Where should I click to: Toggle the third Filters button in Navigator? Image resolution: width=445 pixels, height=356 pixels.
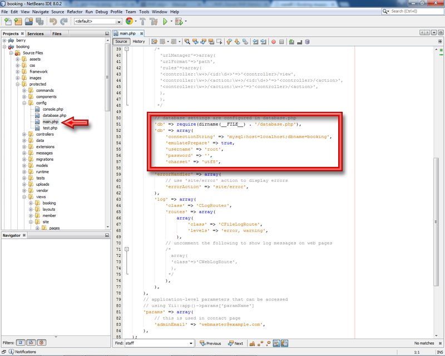point(42,343)
